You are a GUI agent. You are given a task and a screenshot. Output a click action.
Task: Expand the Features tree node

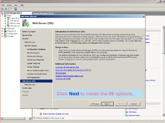[2, 28]
